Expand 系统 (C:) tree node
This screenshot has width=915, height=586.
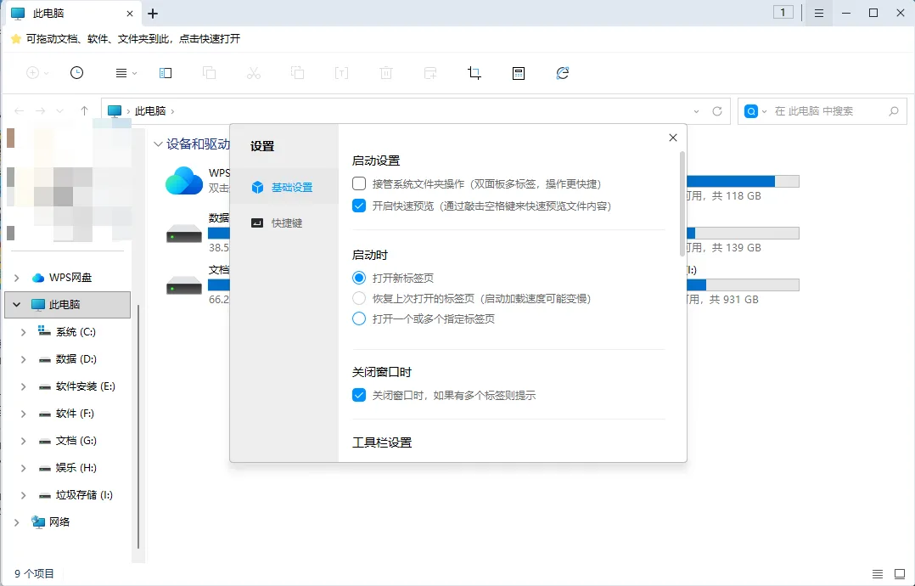(24, 332)
